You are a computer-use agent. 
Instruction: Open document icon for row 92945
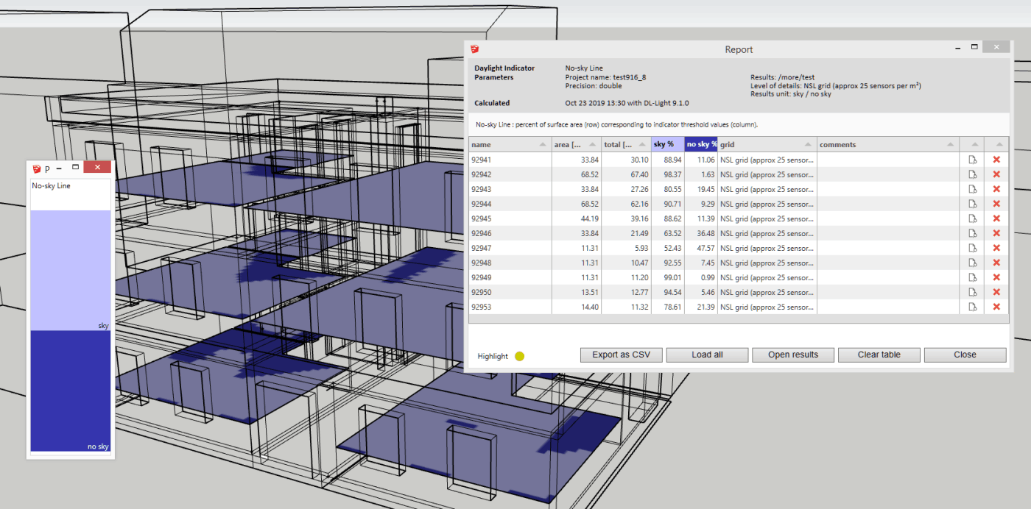(972, 218)
